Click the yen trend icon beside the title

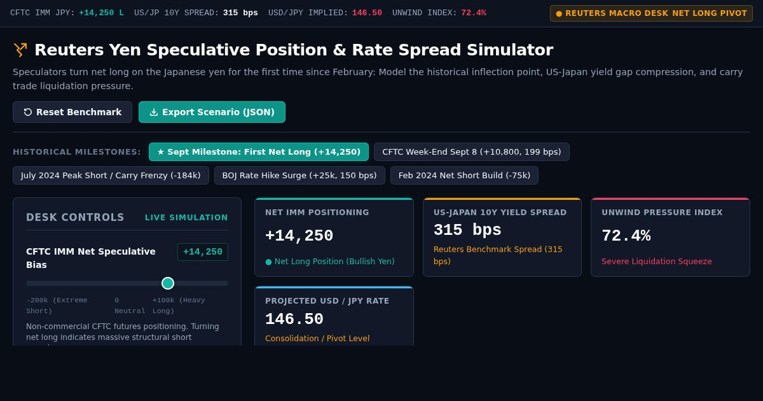(x=20, y=50)
